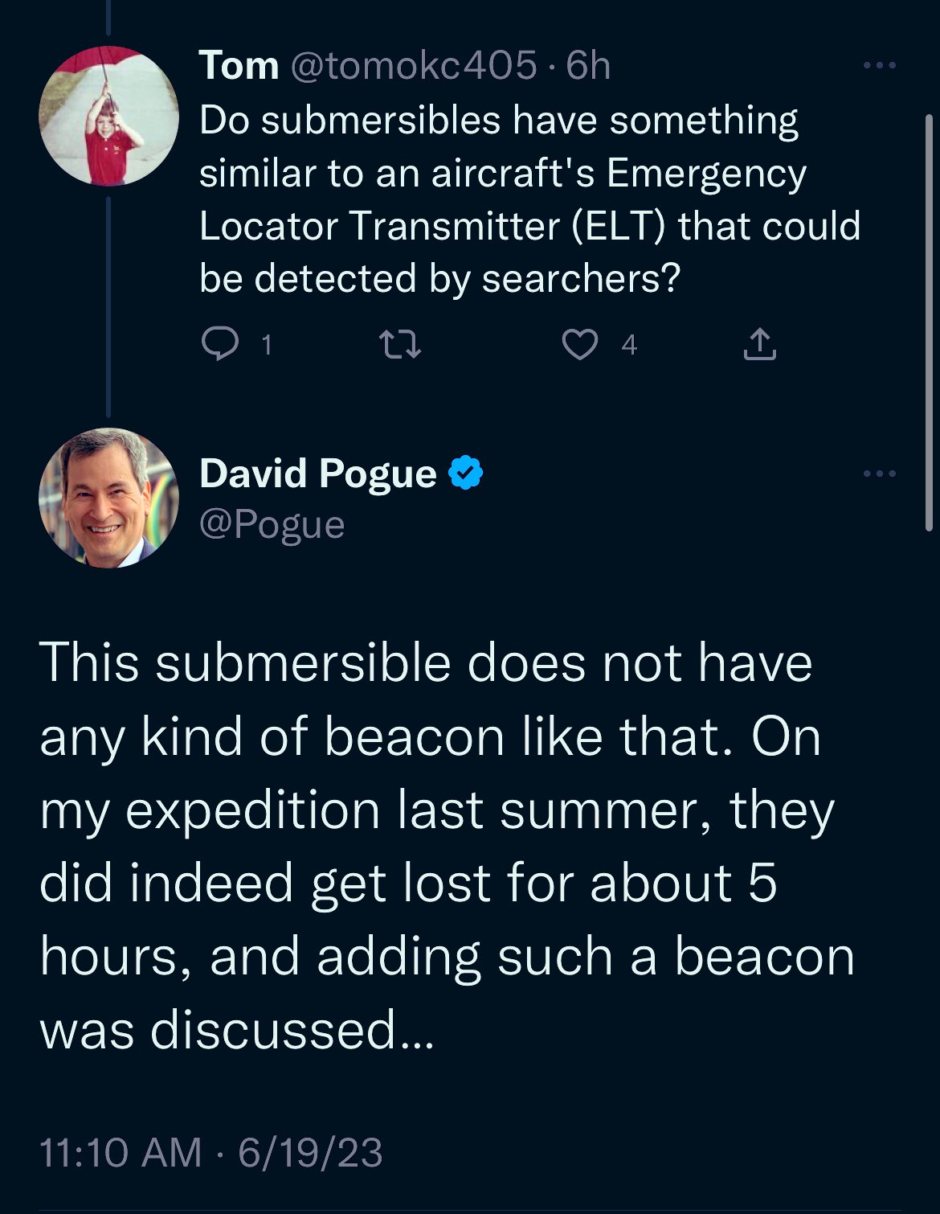The height and width of the screenshot is (1214, 940).
Task: Visit the @tomokc405 handle
Action: (x=412, y=65)
